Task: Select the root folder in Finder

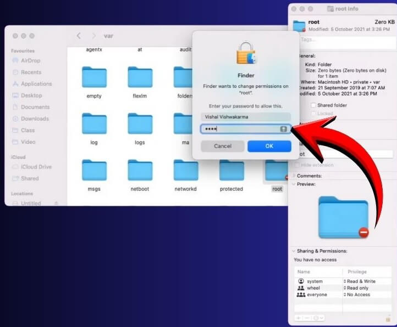Action: point(277,172)
